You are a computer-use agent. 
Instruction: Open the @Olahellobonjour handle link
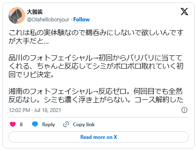(x=48, y=20)
